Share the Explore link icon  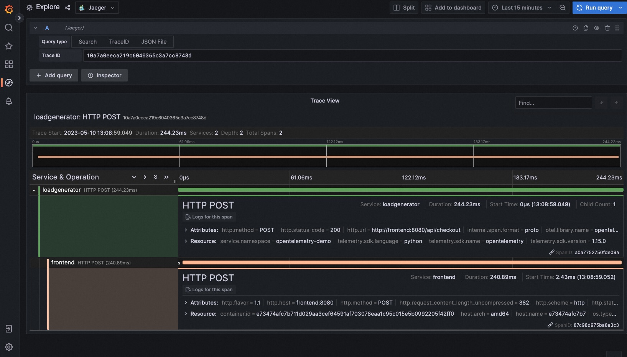click(x=67, y=8)
